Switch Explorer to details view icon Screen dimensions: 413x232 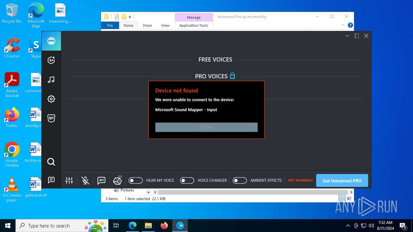point(342,199)
